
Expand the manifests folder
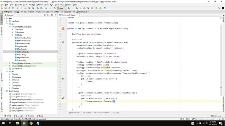click(x=7, y=21)
